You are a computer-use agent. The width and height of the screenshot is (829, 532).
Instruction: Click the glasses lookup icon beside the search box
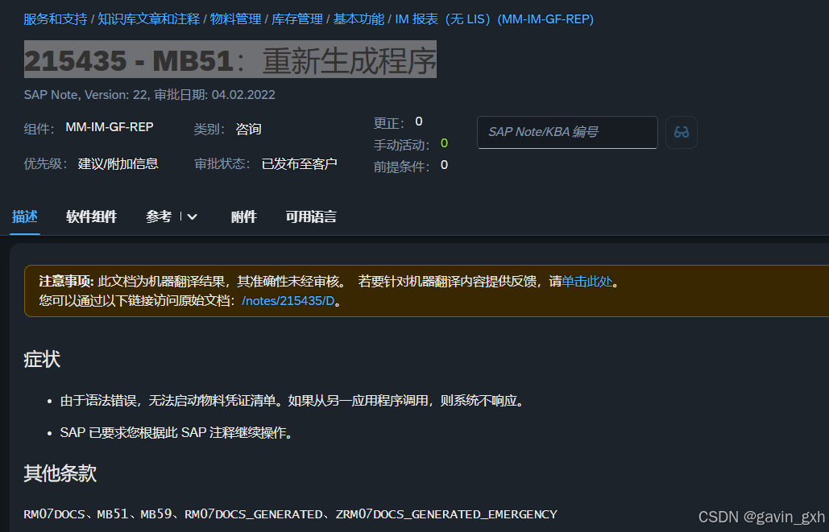pos(681,132)
